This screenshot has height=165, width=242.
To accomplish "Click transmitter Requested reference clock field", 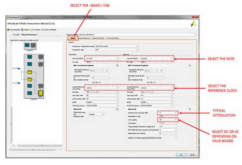I will click(96, 71).
